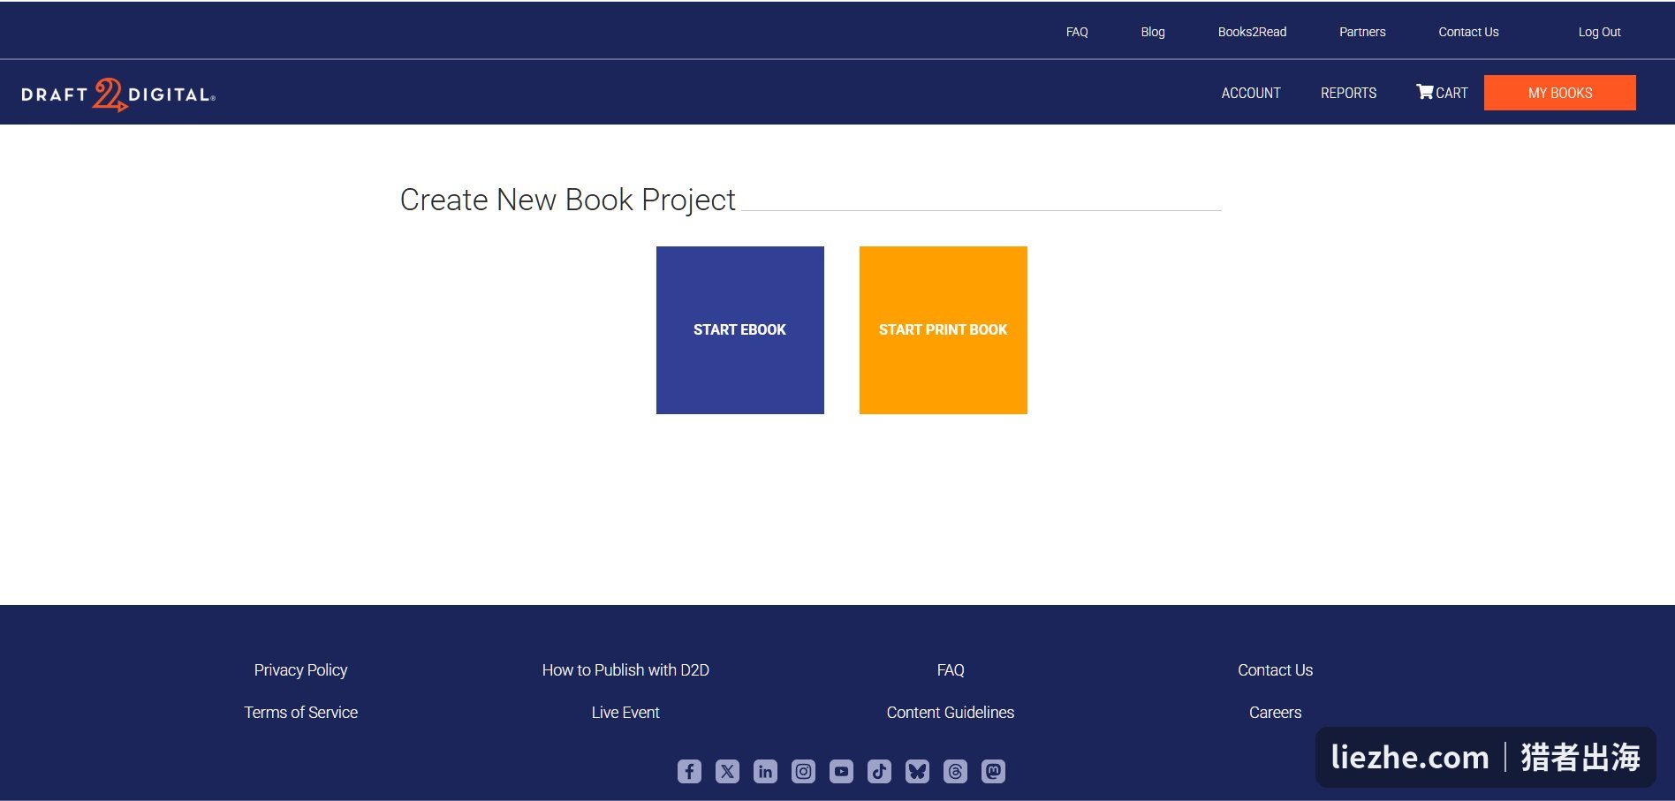Start a new ebook project
The image size is (1675, 801).
pos(740,330)
